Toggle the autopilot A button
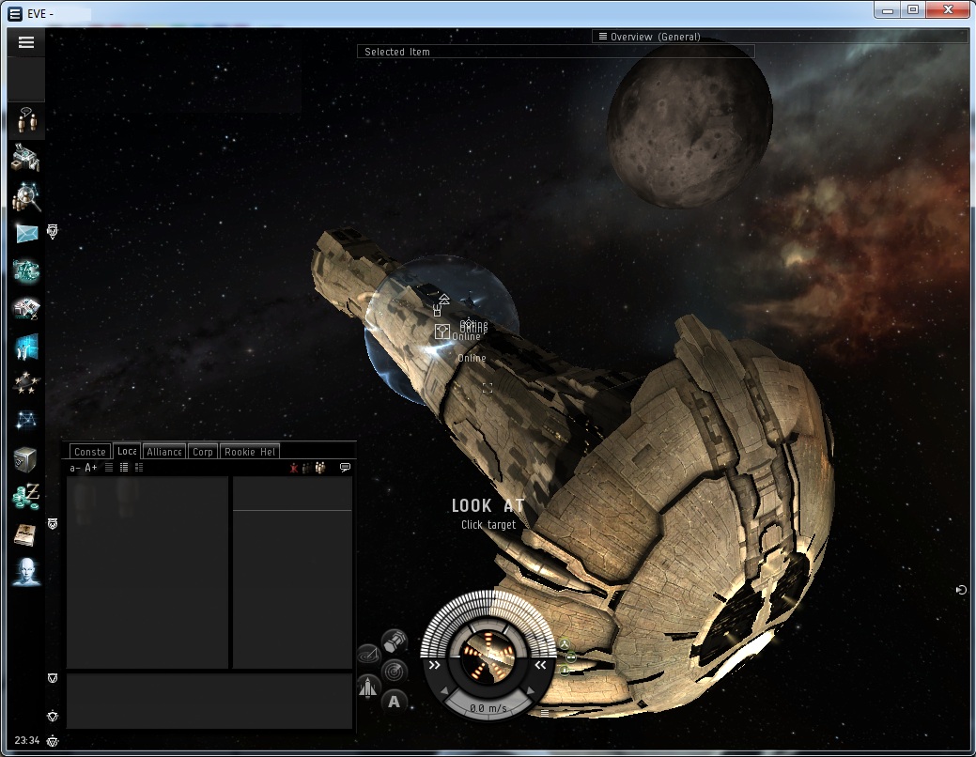The width and height of the screenshot is (976, 757). [x=394, y=702]
